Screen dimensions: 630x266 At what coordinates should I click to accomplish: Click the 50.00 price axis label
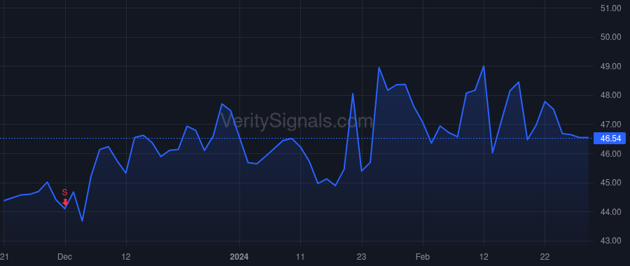pyautogui.click(x=610, y=37)
